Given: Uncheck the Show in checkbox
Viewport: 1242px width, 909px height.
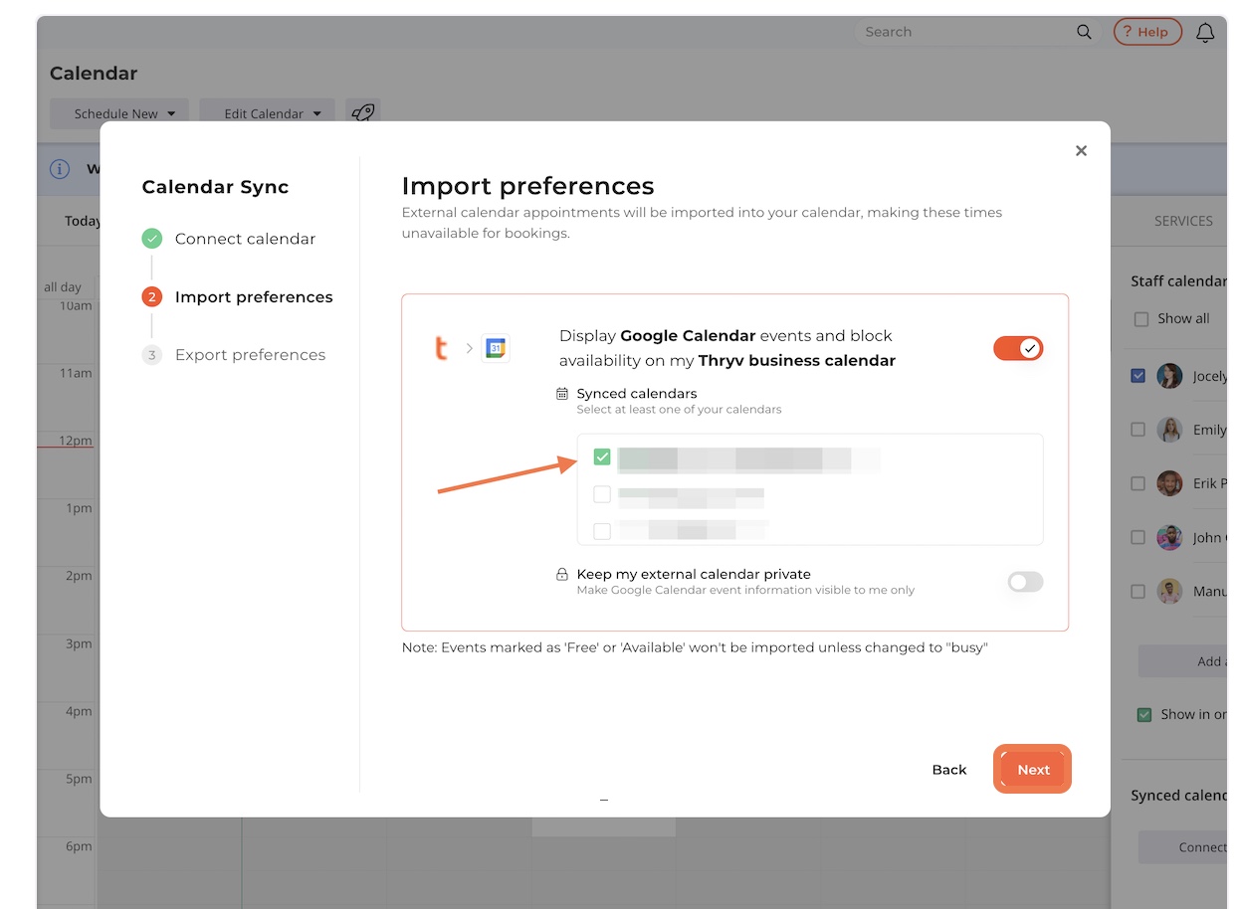Looking at the screenshot, I should pyautogui.click(x=1144, y=714).
